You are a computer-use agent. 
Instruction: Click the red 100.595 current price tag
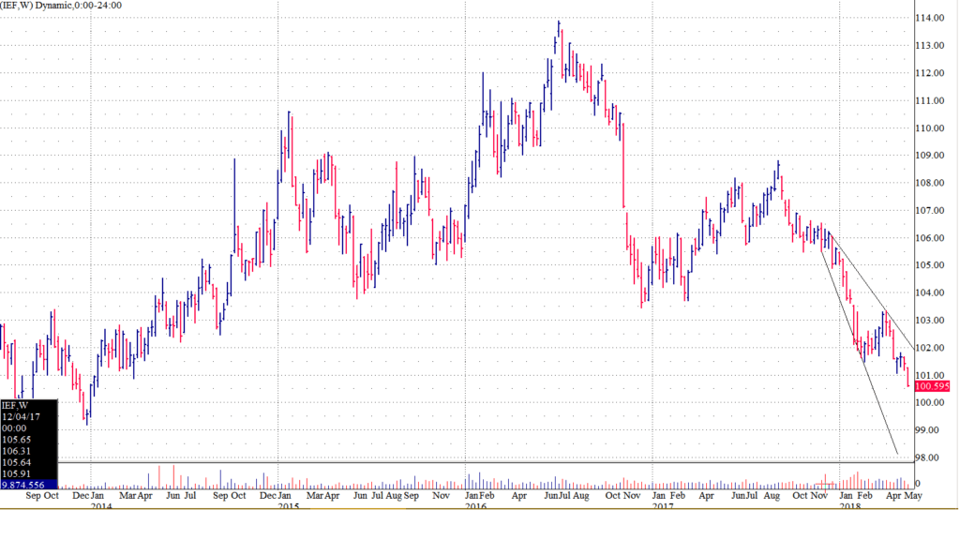click(934, 386)
